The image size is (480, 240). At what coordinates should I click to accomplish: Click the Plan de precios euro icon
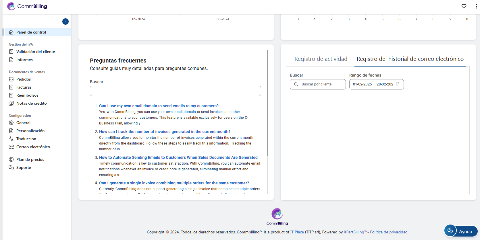coord(11,159)
